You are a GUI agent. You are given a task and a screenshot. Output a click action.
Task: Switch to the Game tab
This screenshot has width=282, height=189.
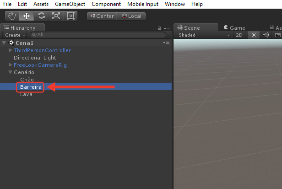click(x=234, y=28)
